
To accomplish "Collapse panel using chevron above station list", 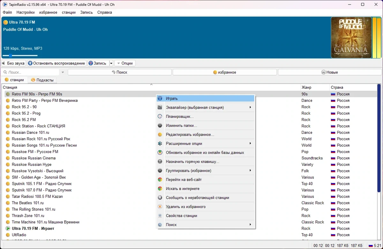I will pyautogui.click(x=151, y=84).
